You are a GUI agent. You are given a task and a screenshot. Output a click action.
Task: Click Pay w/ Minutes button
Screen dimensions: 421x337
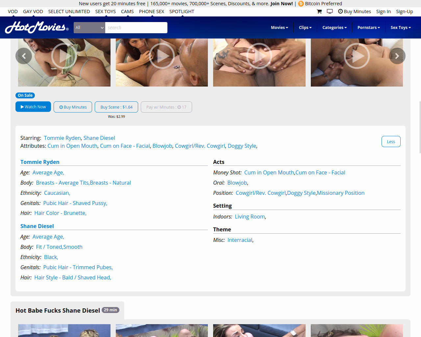[x=166, y=107]
